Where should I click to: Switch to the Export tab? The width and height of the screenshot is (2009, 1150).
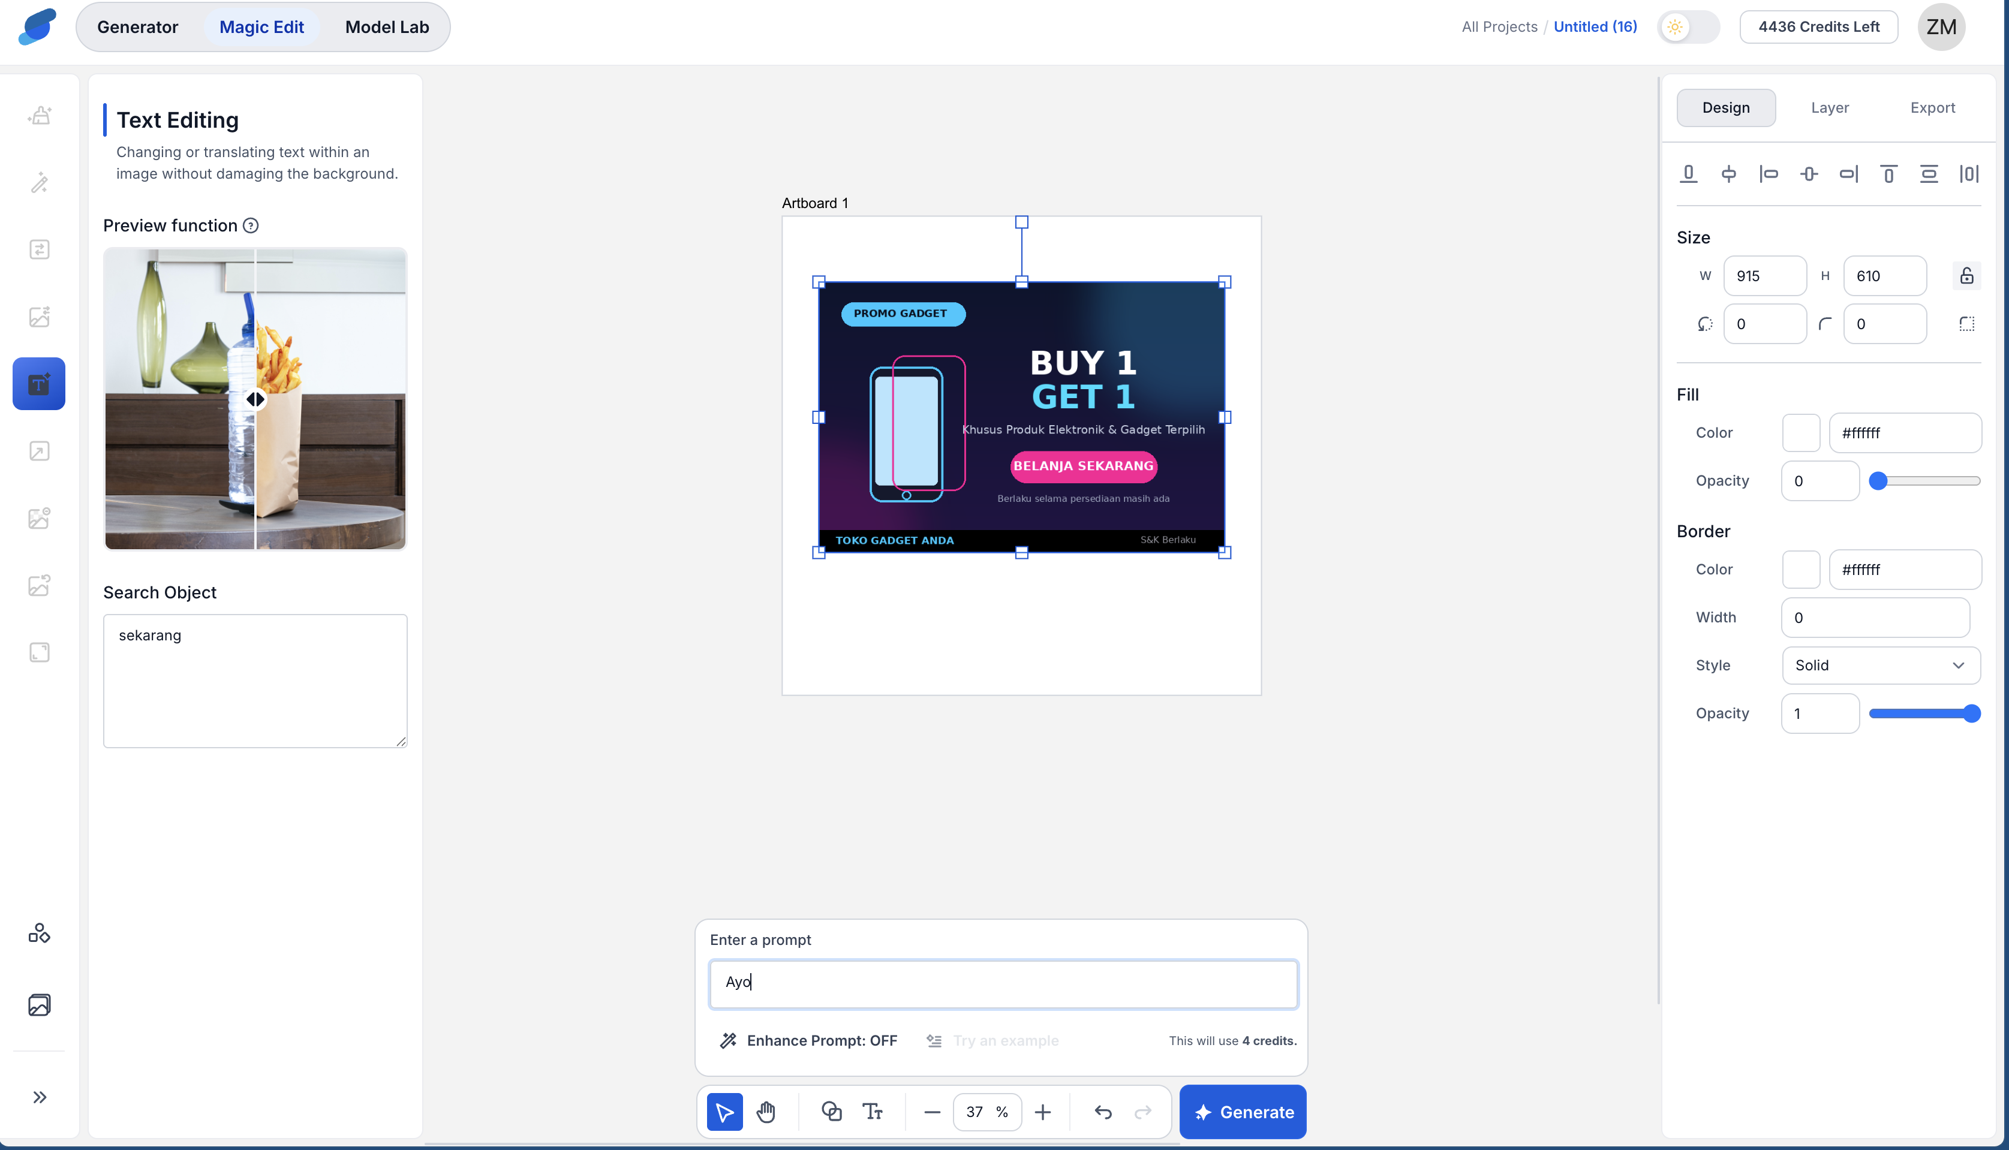click(1932, 107)
